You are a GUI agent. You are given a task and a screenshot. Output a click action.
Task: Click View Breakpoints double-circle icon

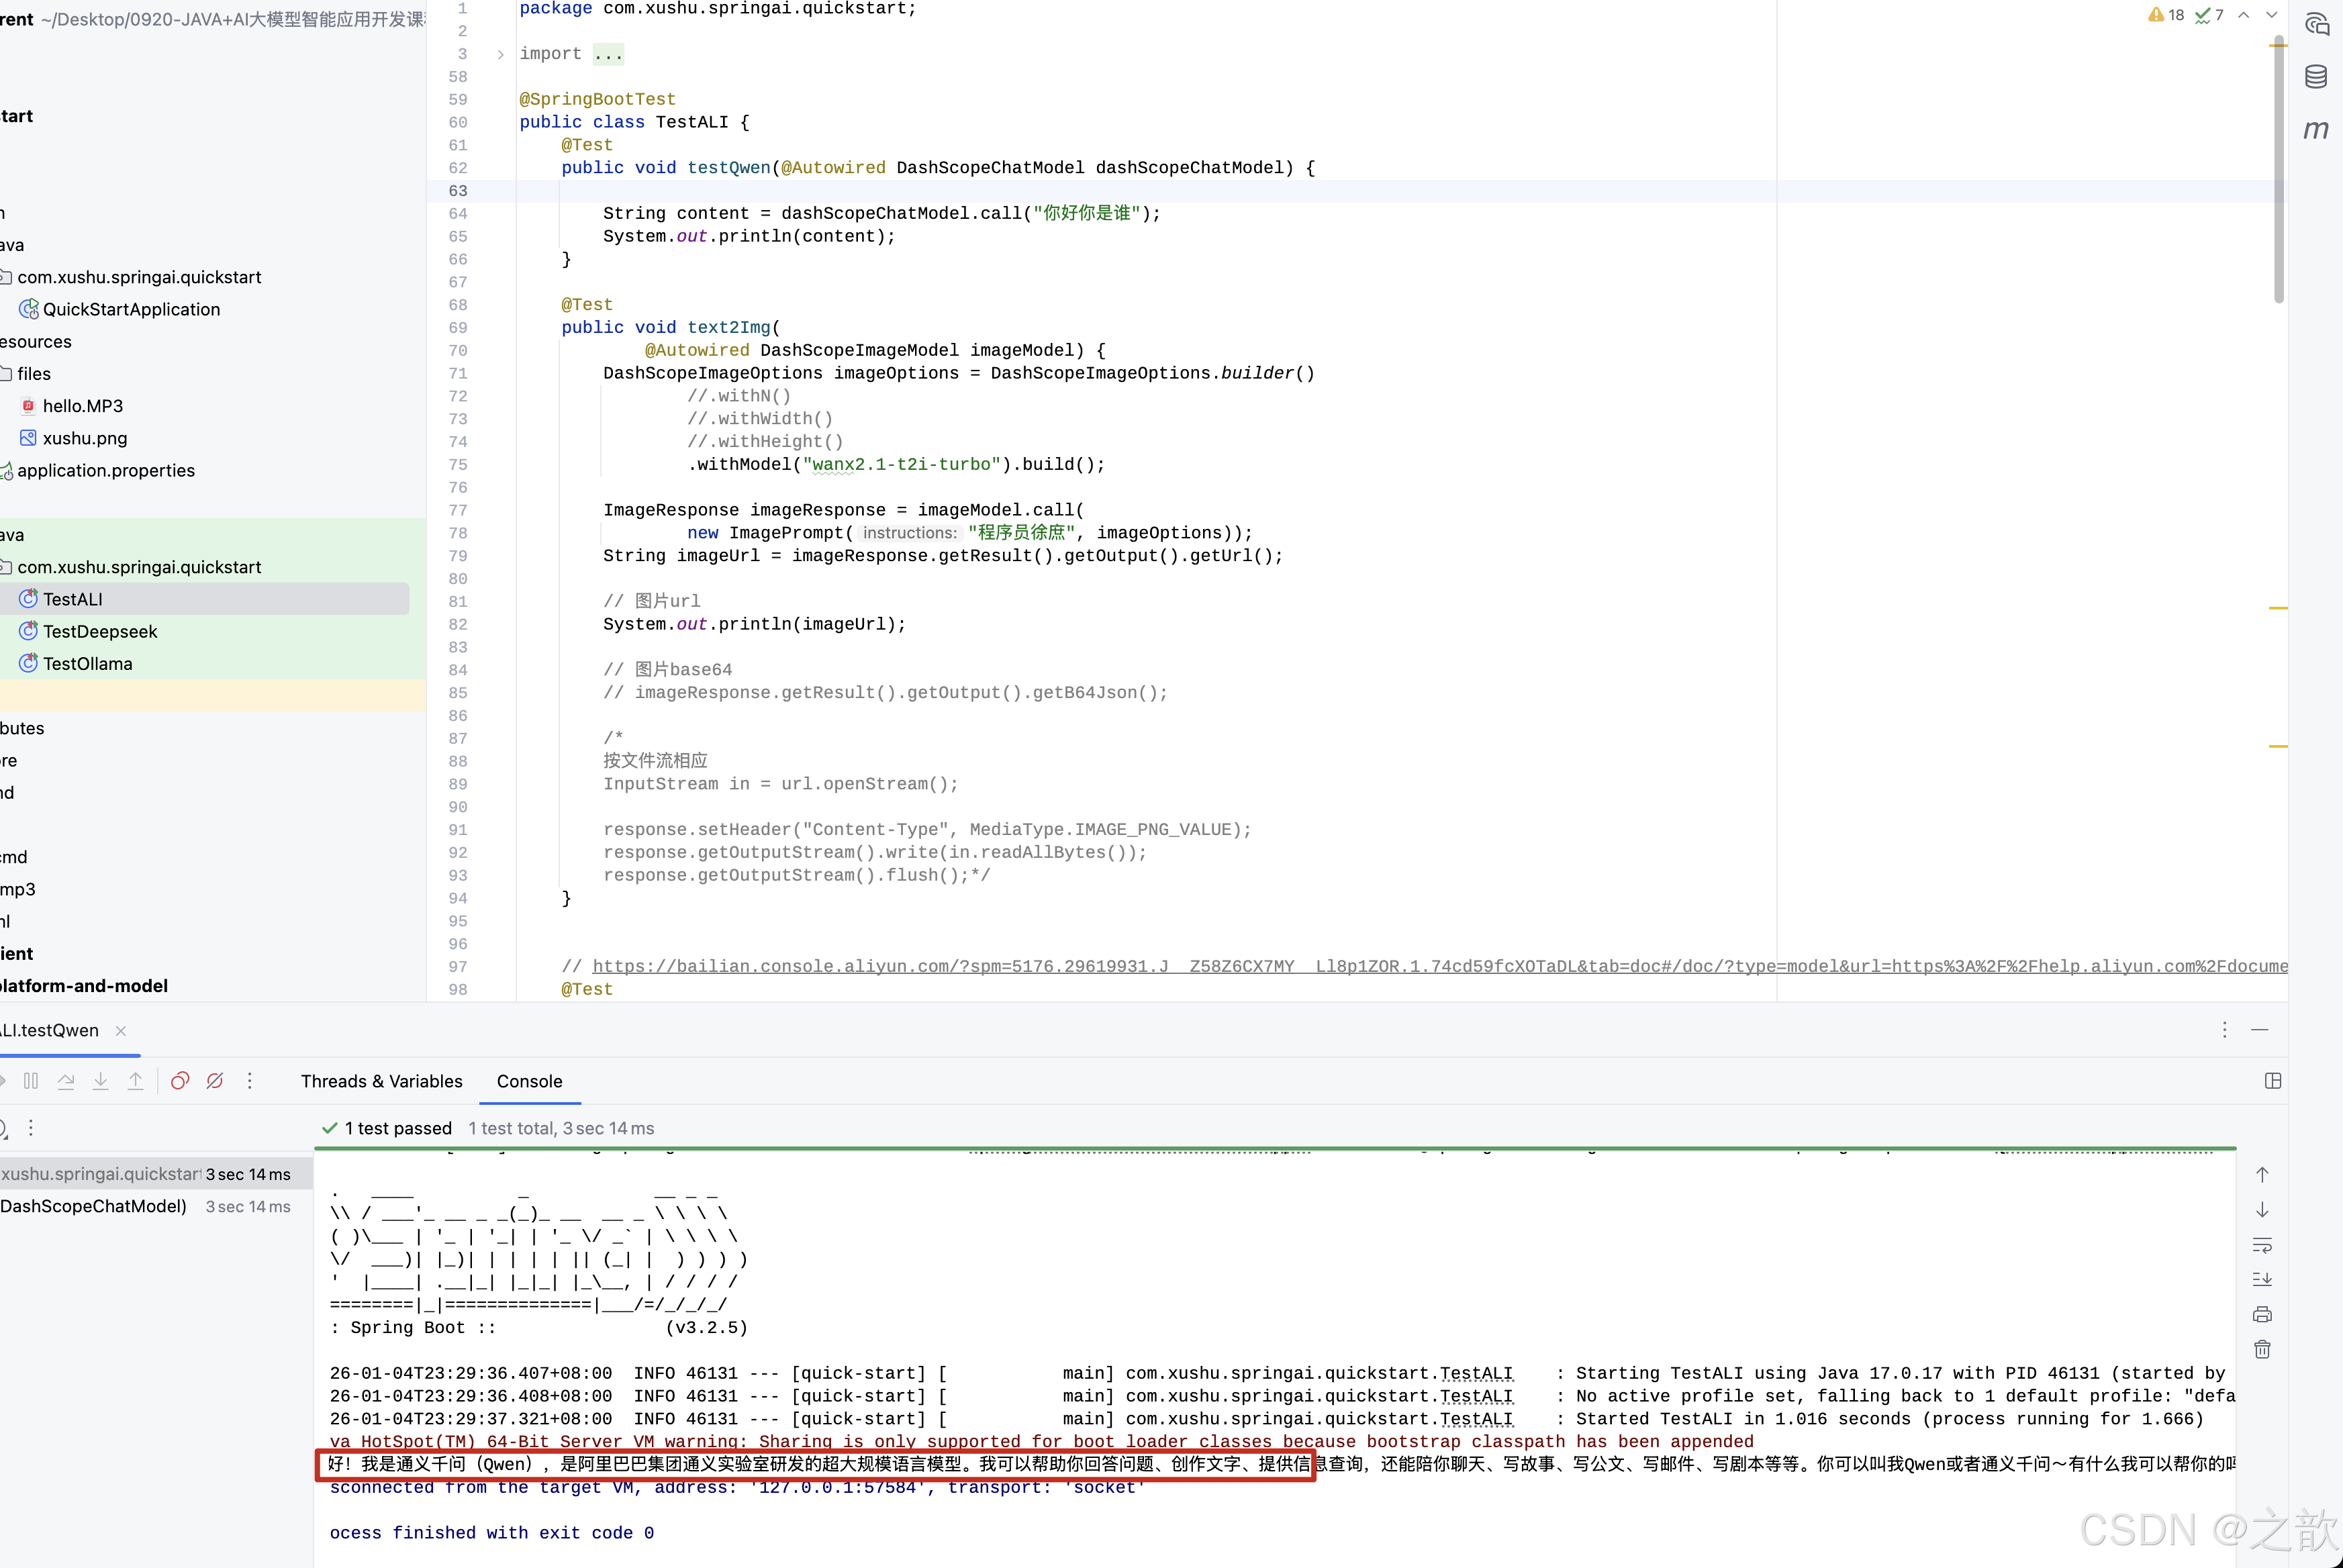[180, 1081]
